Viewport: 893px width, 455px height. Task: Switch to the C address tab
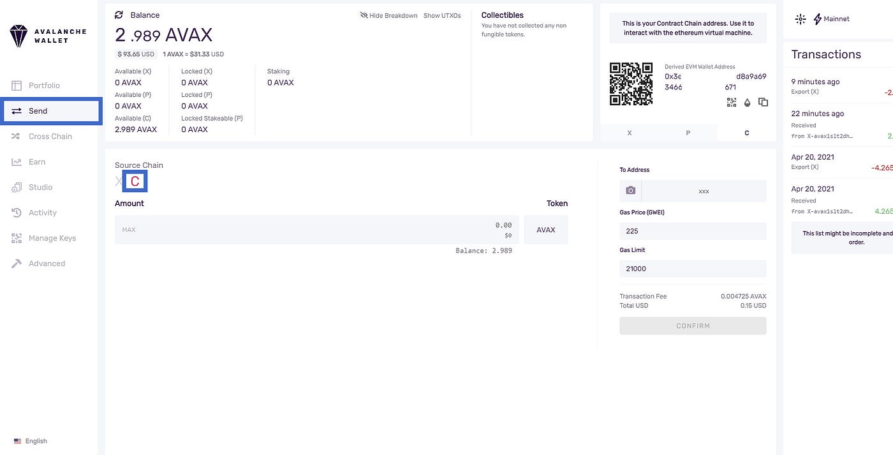(747, 133)
